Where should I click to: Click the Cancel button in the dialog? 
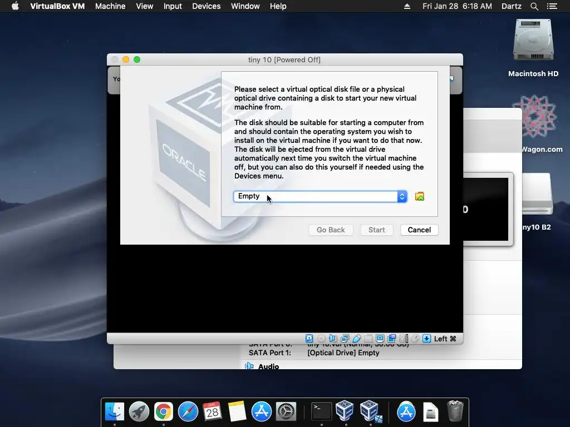coord(419,230)
